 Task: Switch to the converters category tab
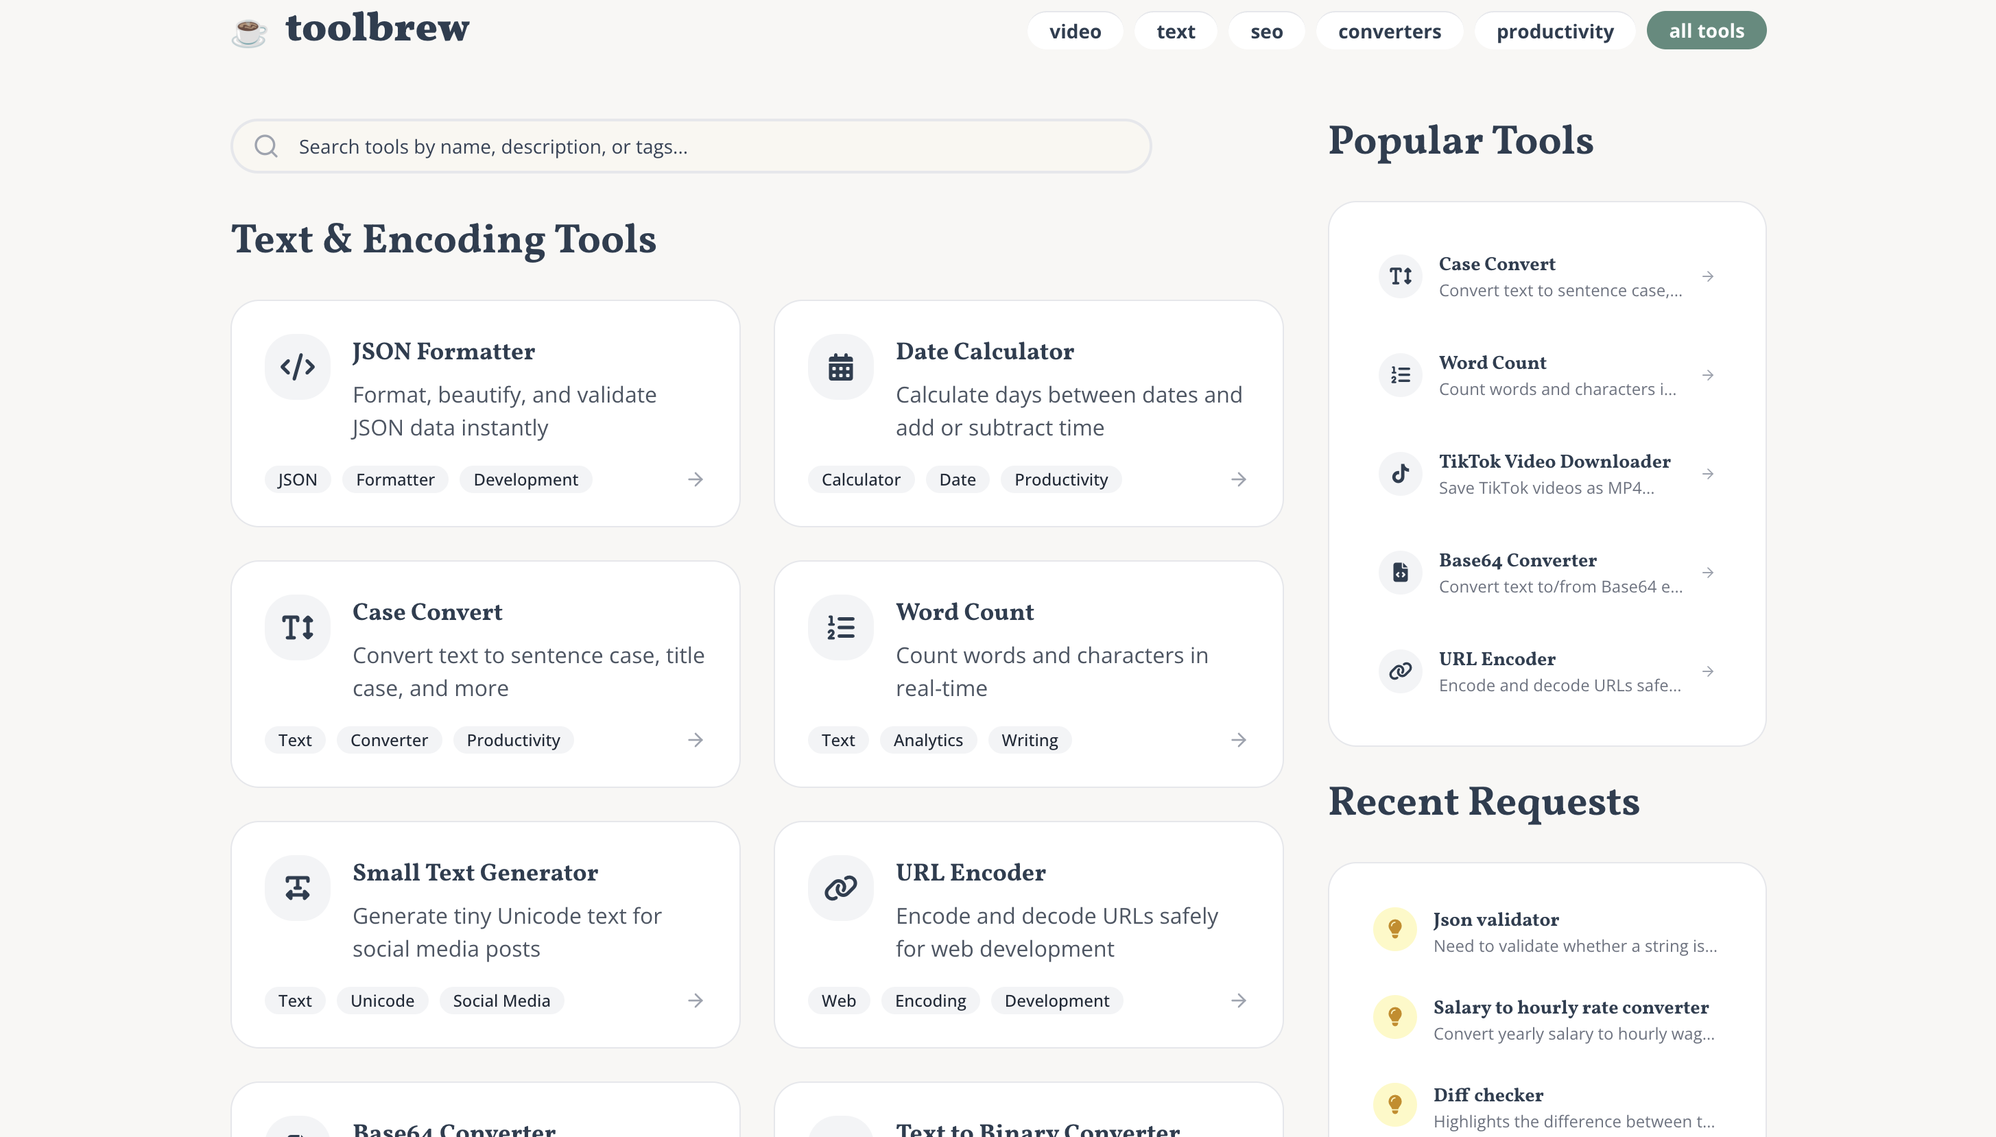[x=1389, y=32]
